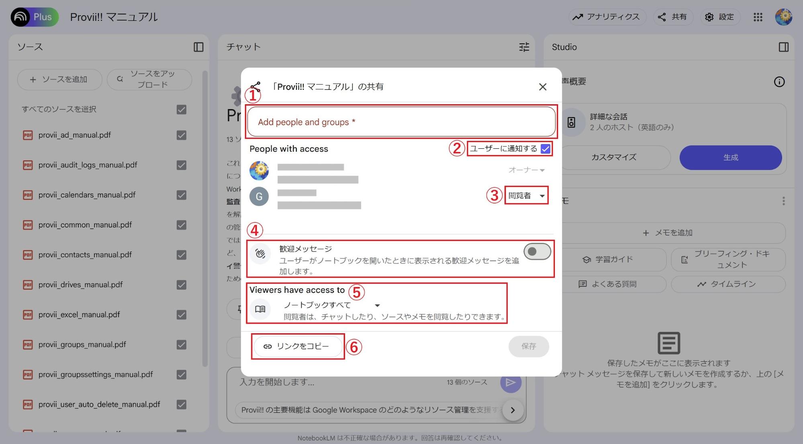The width and height of the screenshot is (803, 444).
Task: Click the G user avatar
Action: [x=259, y=197]
